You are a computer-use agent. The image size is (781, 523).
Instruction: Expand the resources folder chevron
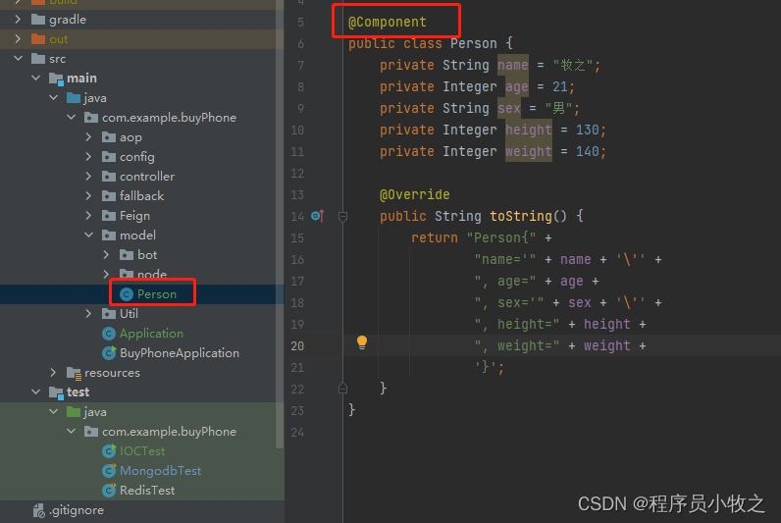pyautogui.click(x=53, y=372)
